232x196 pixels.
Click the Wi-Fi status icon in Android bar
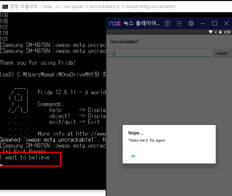211,32
